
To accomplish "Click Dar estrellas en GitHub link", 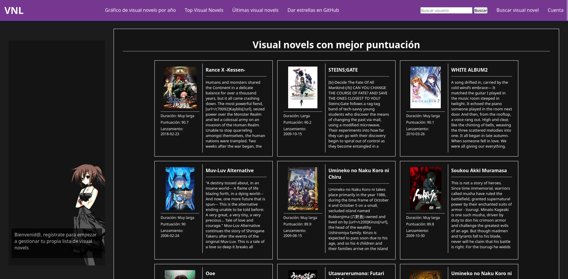I will click(x=313, y=10).
